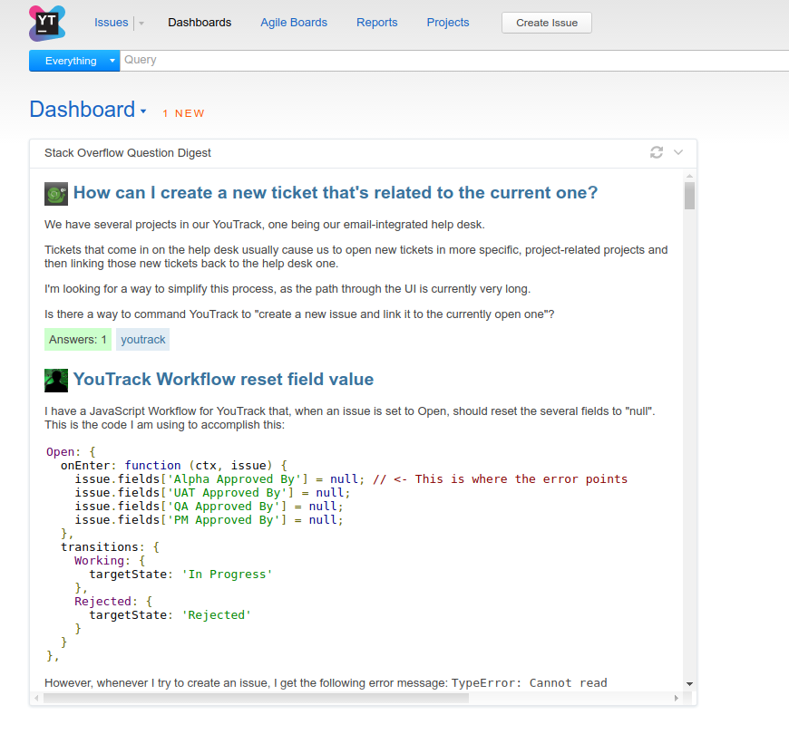The width and height of the screenshot is (789, 734).
Task: Click the Answers: 1 badge
Action: click(78, 339)
